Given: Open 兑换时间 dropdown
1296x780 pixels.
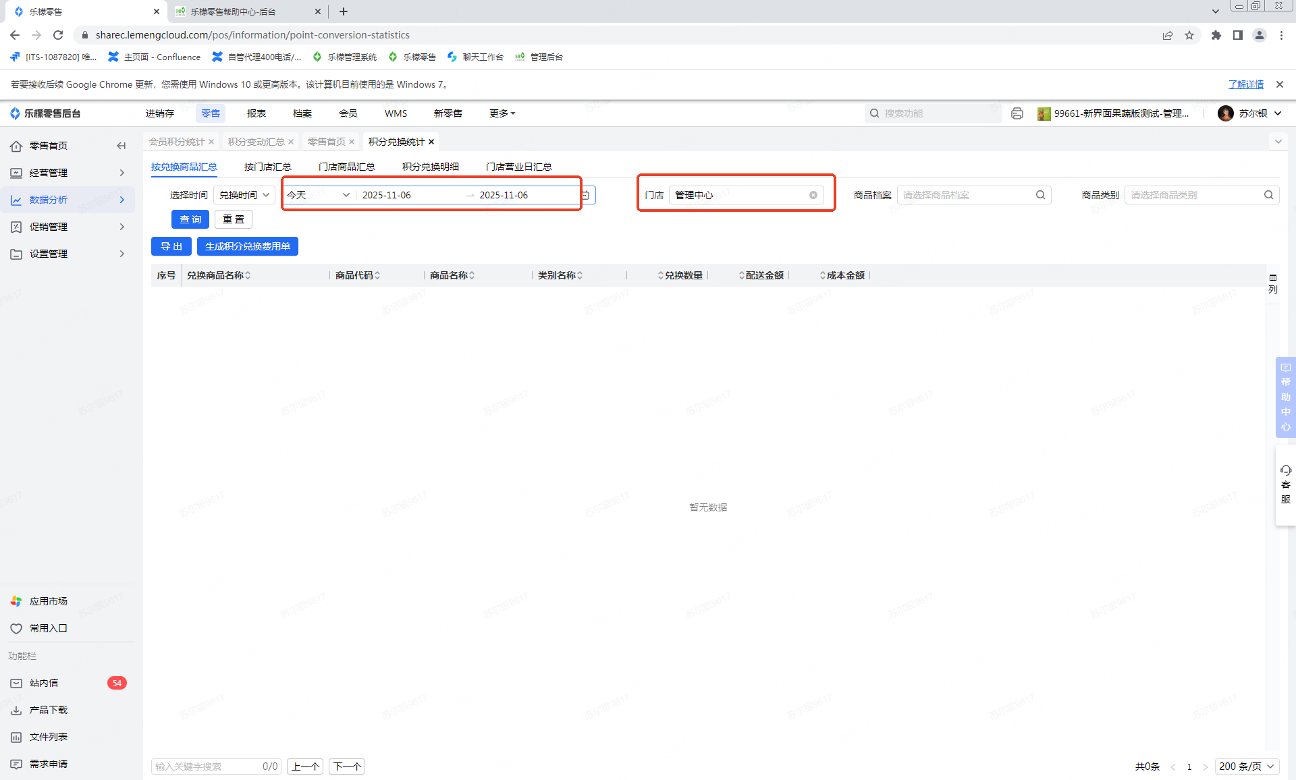Looking at the screenshot, I should [x=244, y=195].
